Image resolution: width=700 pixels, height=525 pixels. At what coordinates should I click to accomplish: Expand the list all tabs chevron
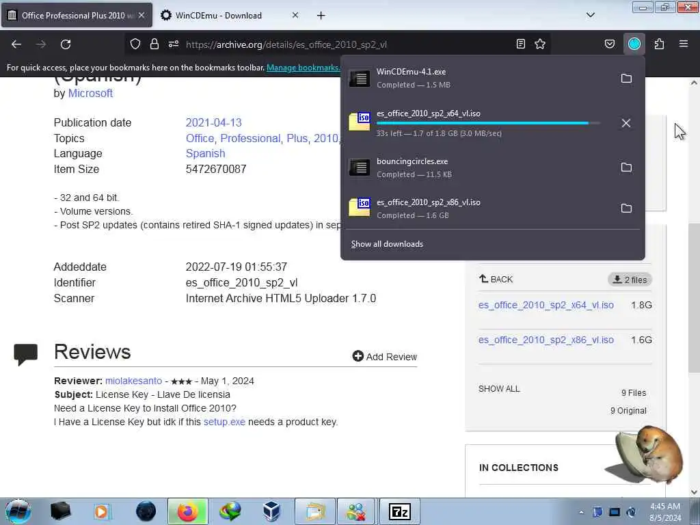[x=590, y=15]
